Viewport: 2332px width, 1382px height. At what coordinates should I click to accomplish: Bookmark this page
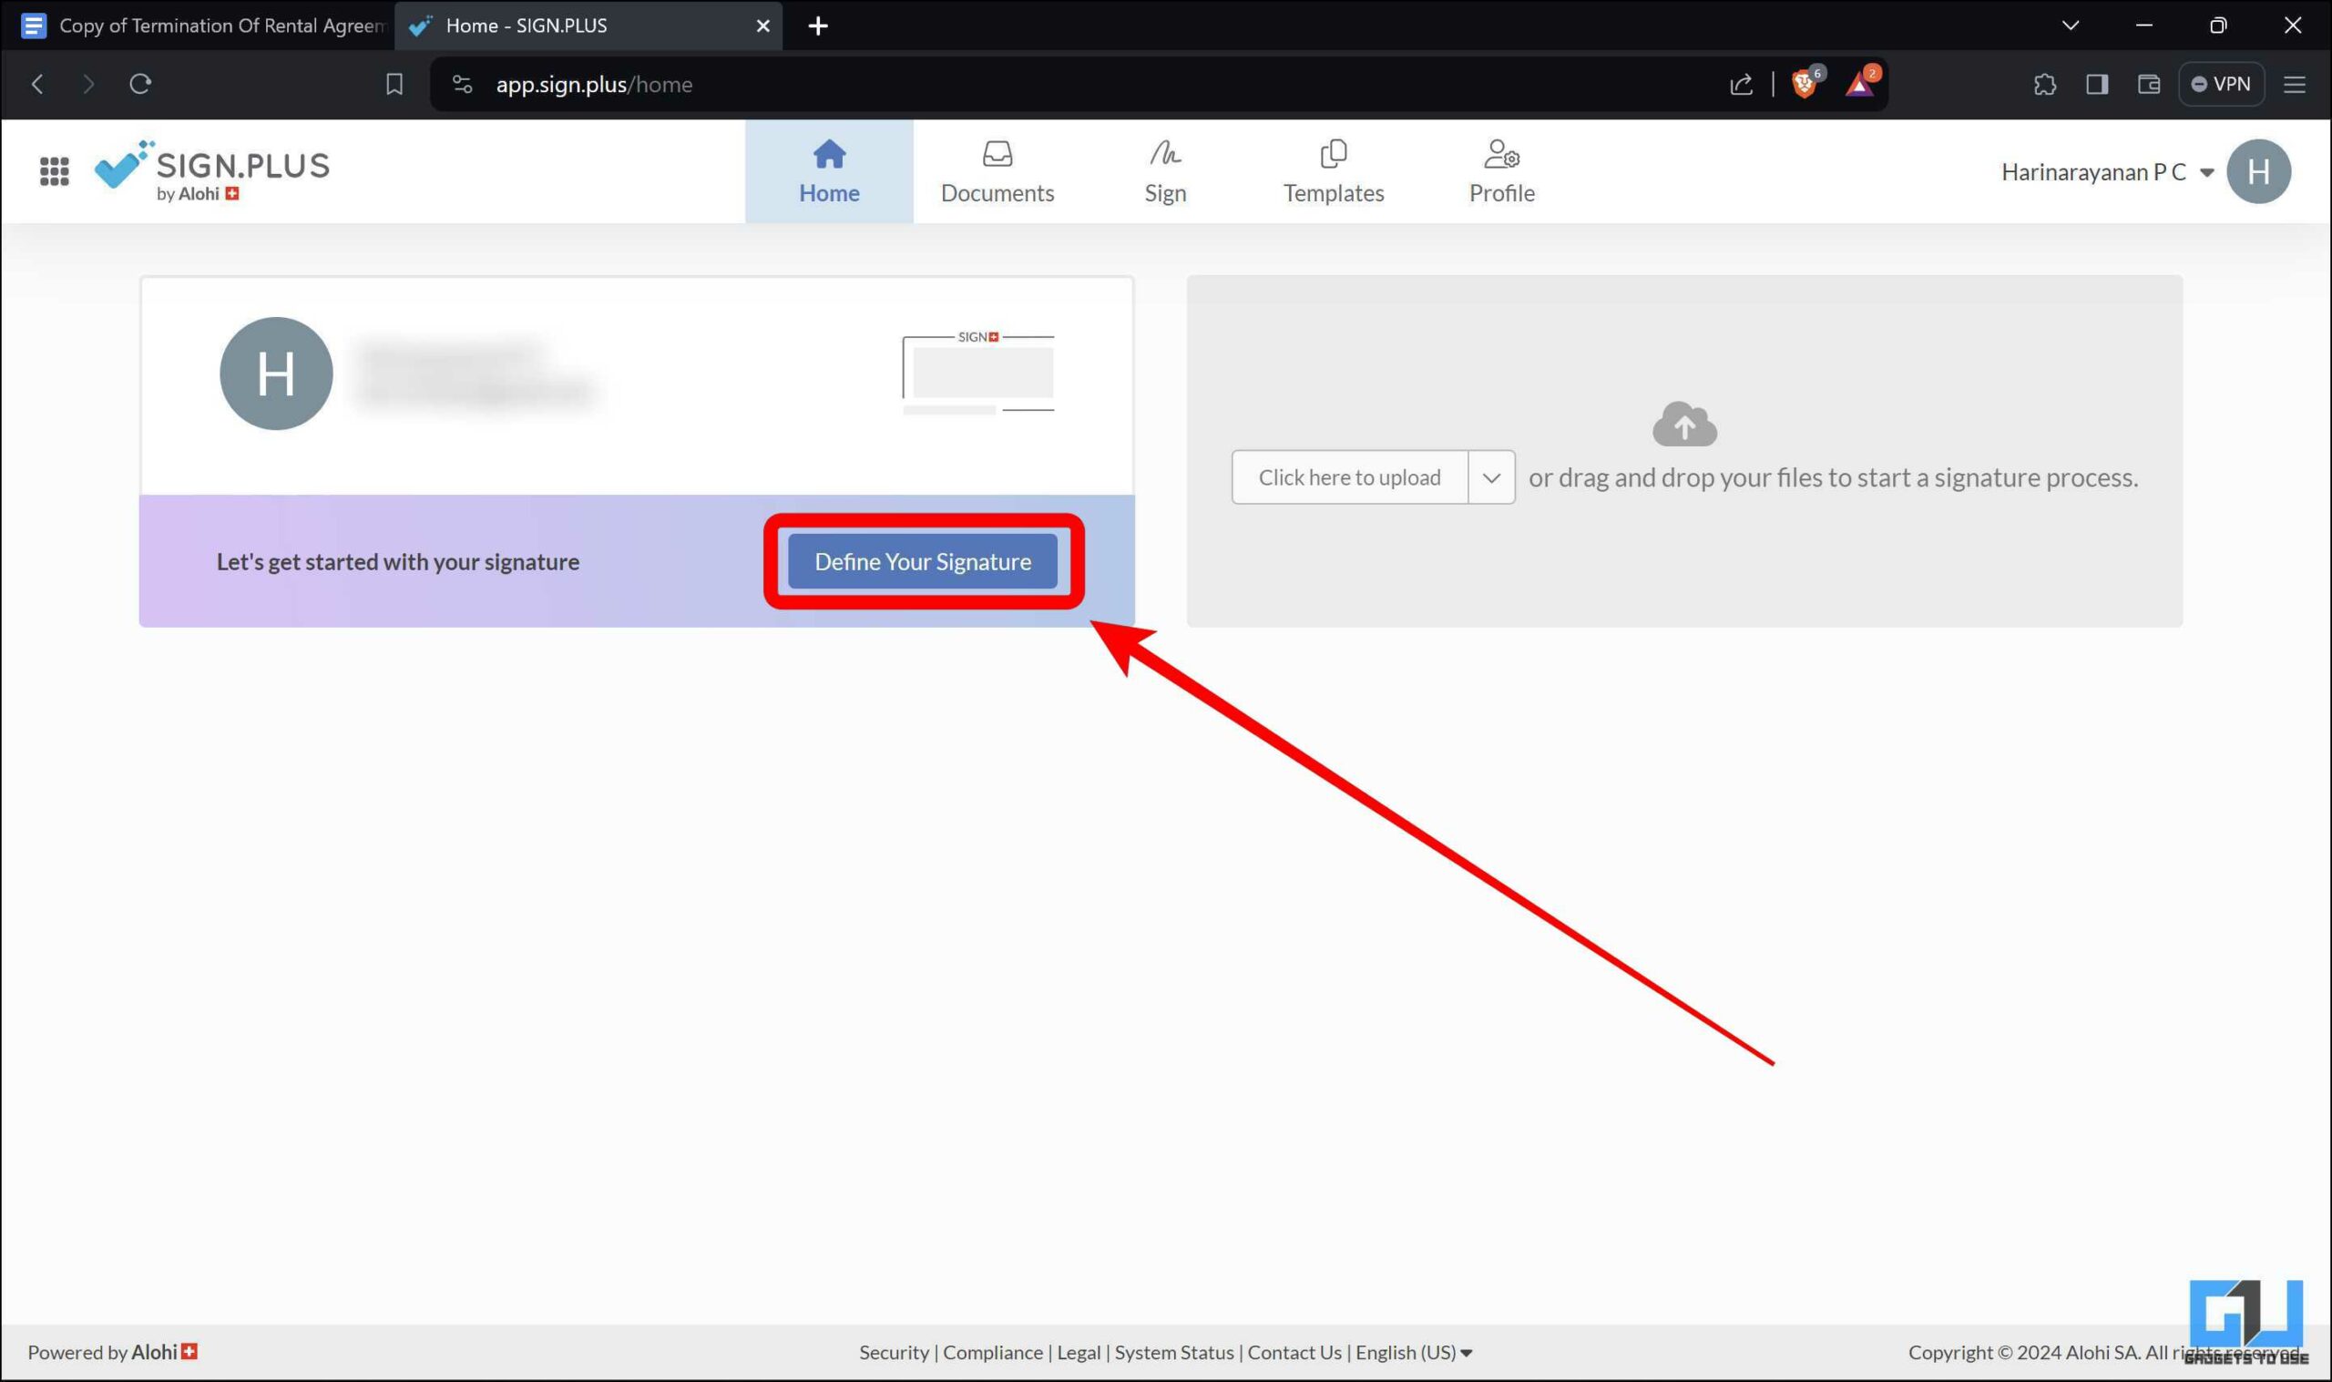pyautogui.click(x=394, y=85)
